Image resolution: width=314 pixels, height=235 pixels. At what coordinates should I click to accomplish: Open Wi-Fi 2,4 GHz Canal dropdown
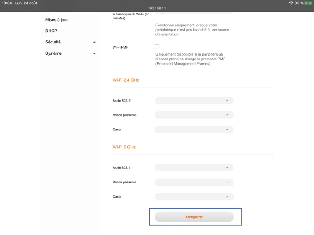[x=194, y=129]
